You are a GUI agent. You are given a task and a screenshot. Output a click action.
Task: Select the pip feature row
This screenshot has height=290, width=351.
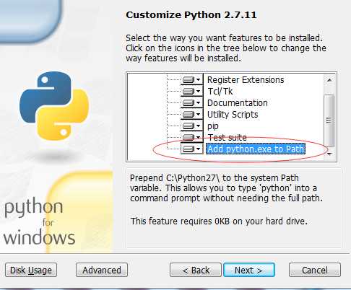pos(213,126)
